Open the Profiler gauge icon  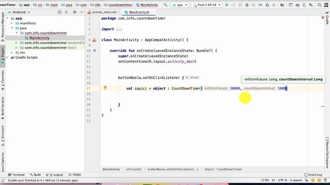260,5
